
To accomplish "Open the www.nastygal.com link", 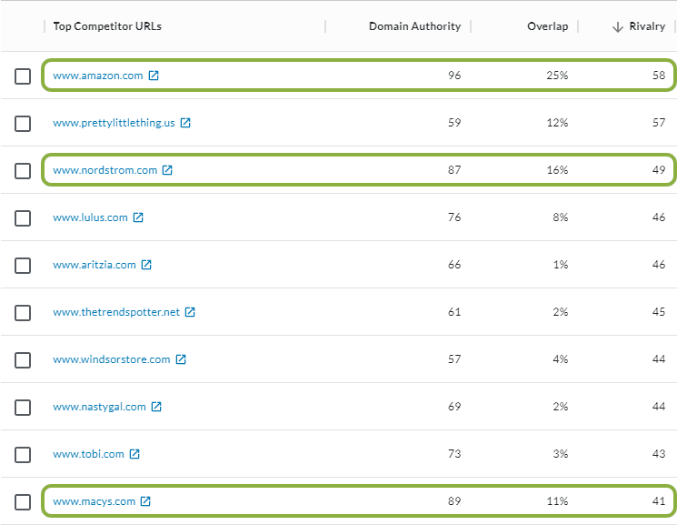I will [99, 407].
